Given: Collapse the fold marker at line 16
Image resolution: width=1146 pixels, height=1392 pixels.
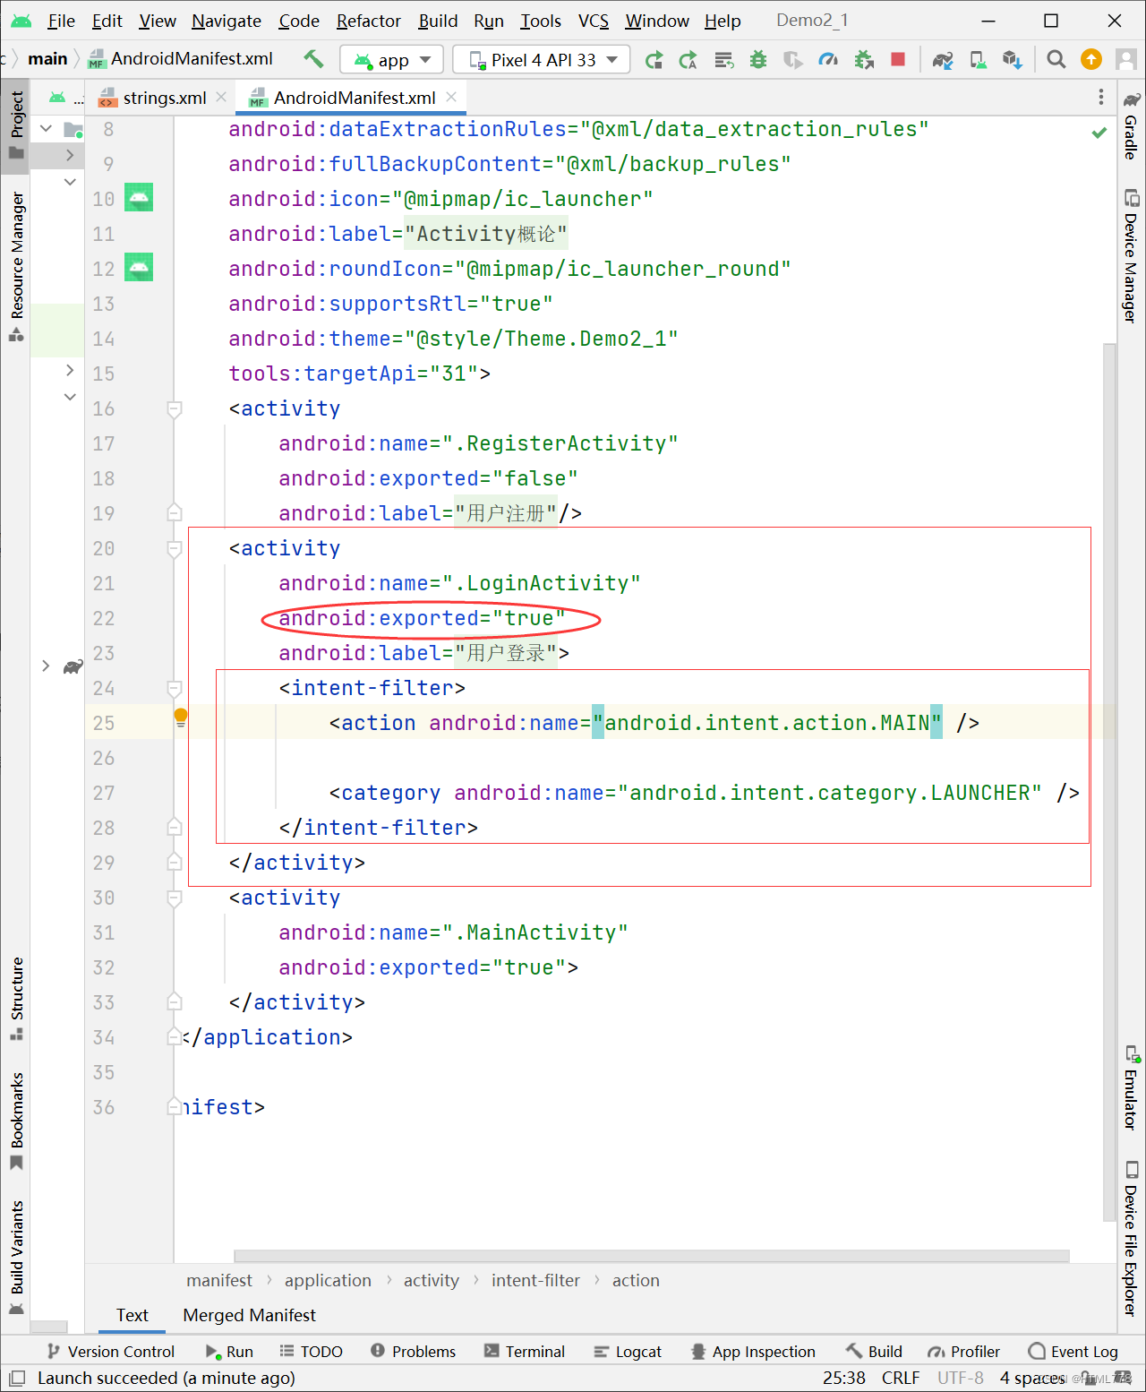Looking at the screenshot, I should pyautogui.click(x=175, y=409).
